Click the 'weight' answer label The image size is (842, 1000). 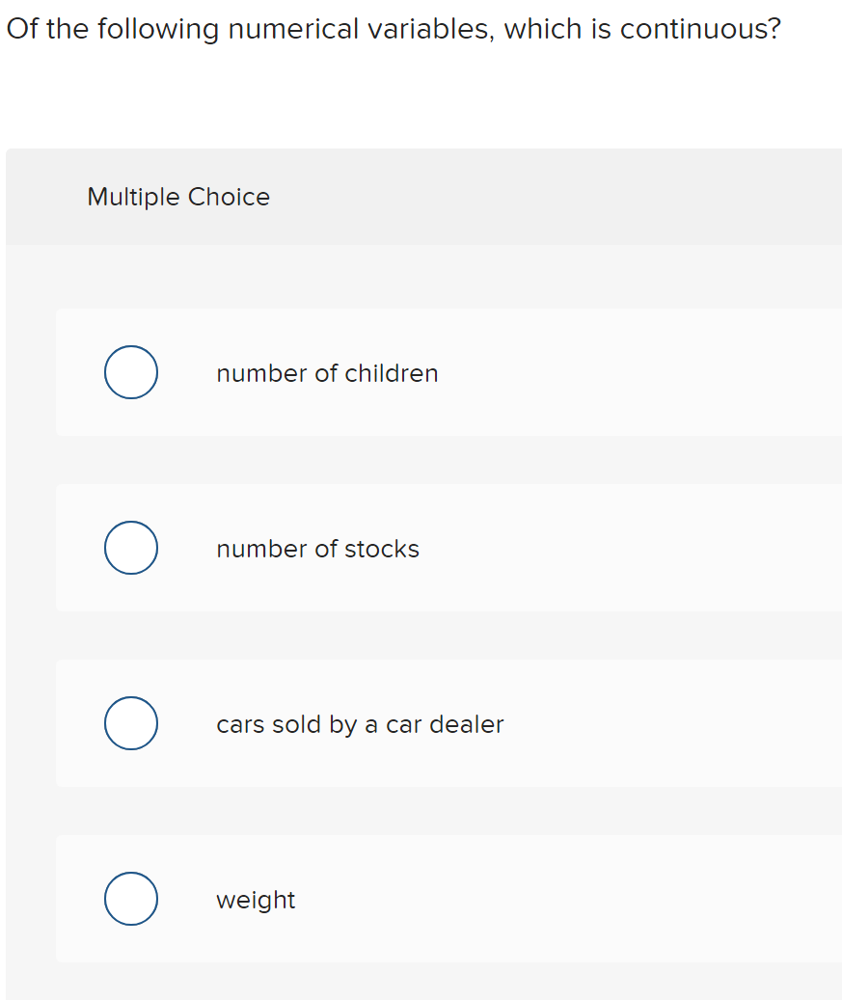tap(256, 899)
